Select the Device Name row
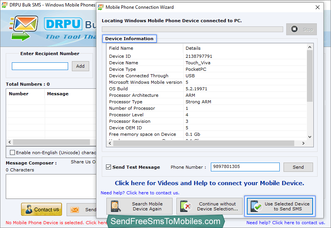 point(207,63)
